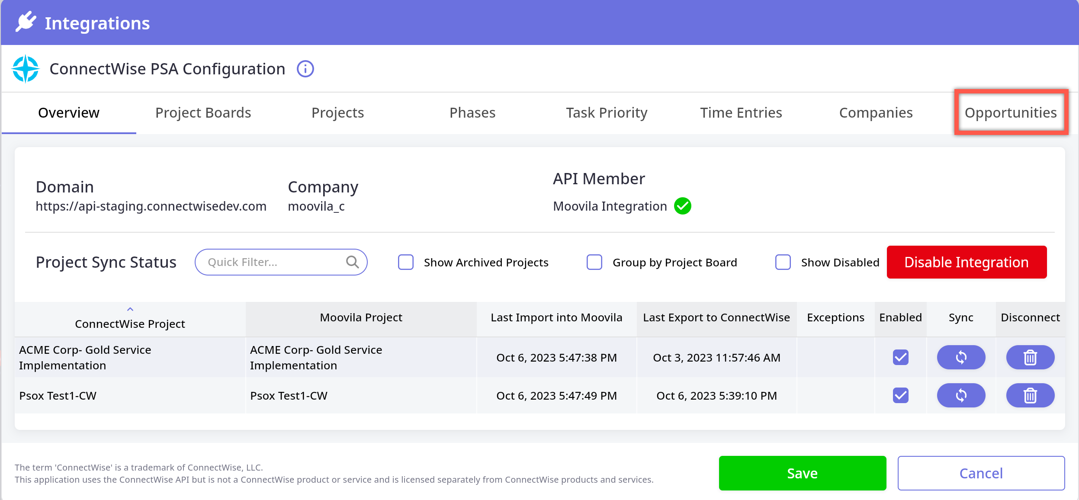
Task: Switch to the Project Boards tab
Action: pyautogui.click(x=203, y=112)
